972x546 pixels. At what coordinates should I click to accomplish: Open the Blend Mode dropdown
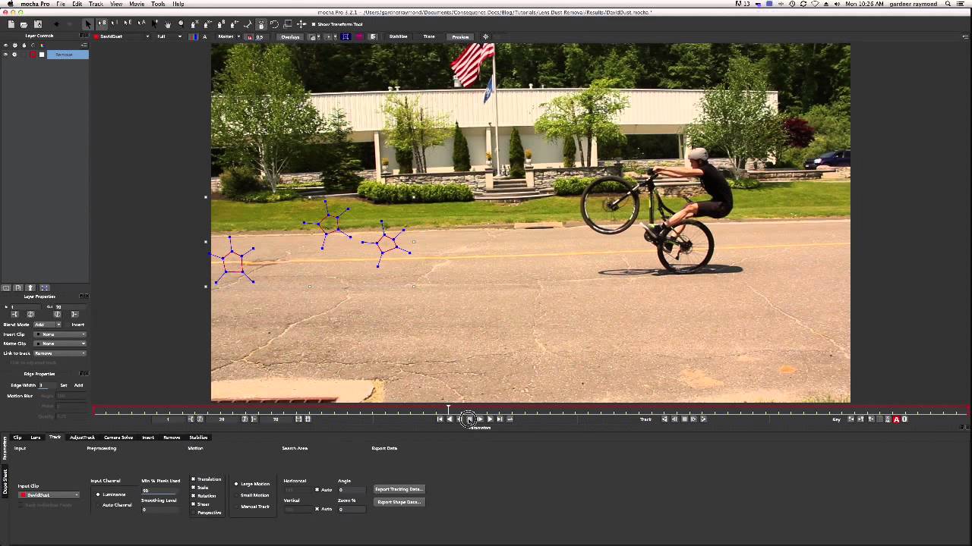pos(47,325)
